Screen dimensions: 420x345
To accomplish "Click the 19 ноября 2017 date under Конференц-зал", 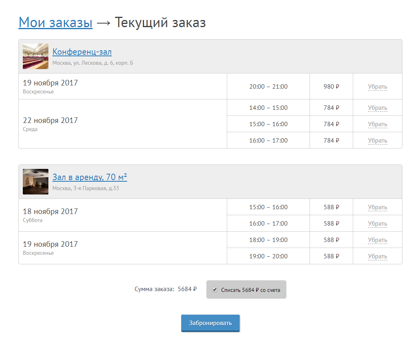I will coord(50,83).
